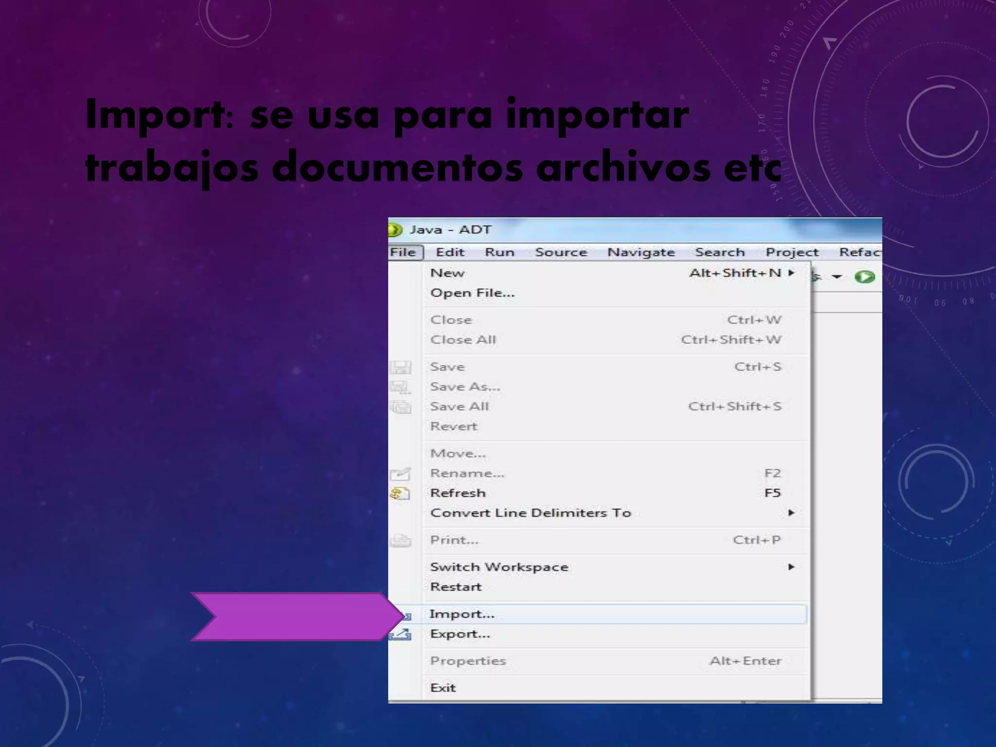Click the Export icon
Viewport: 996px width, 747px height.
400,634
